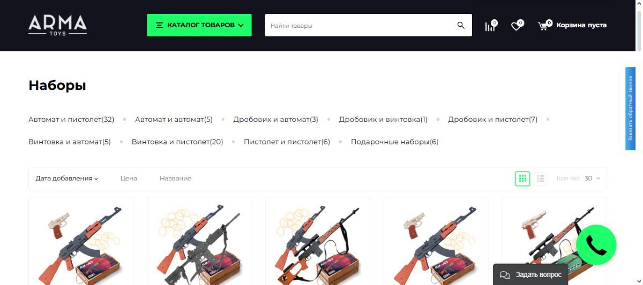Click the green phone call button
Viewport: 643px width, 285px height.
596,245
